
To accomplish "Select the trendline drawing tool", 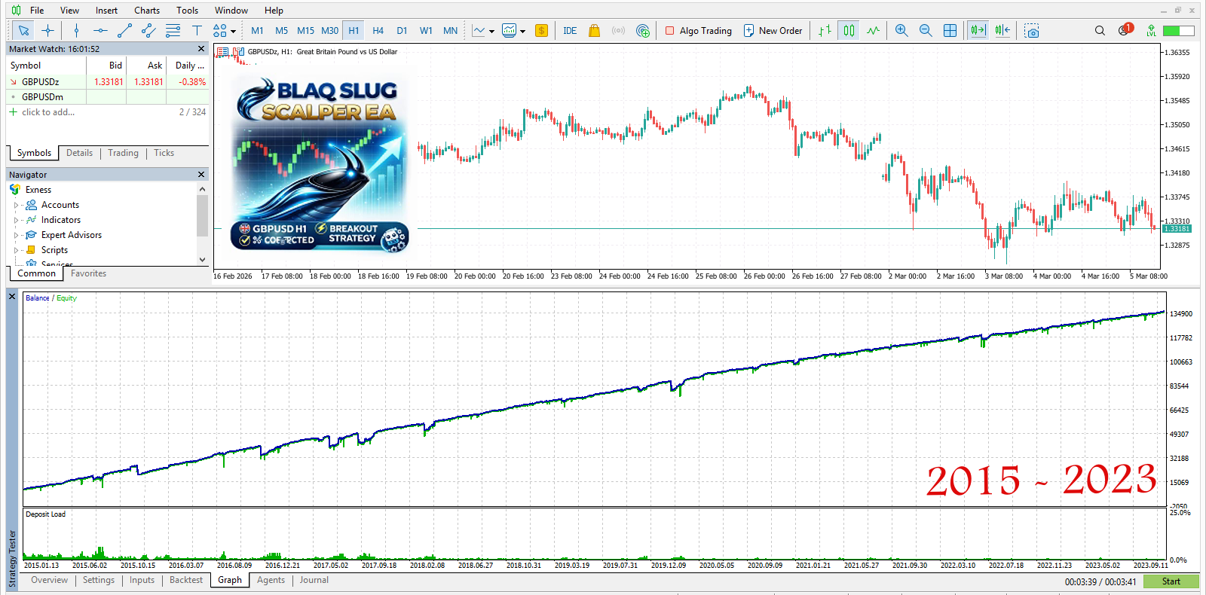I will pos(124,31).
